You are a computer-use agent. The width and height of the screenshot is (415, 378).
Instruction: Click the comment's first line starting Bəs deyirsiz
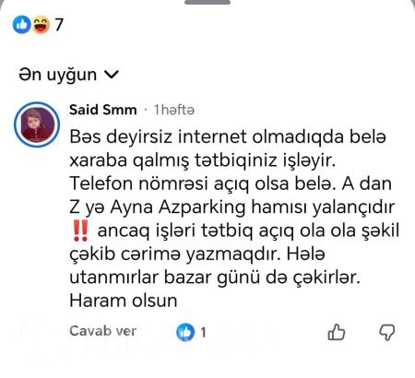click(228, 136)
